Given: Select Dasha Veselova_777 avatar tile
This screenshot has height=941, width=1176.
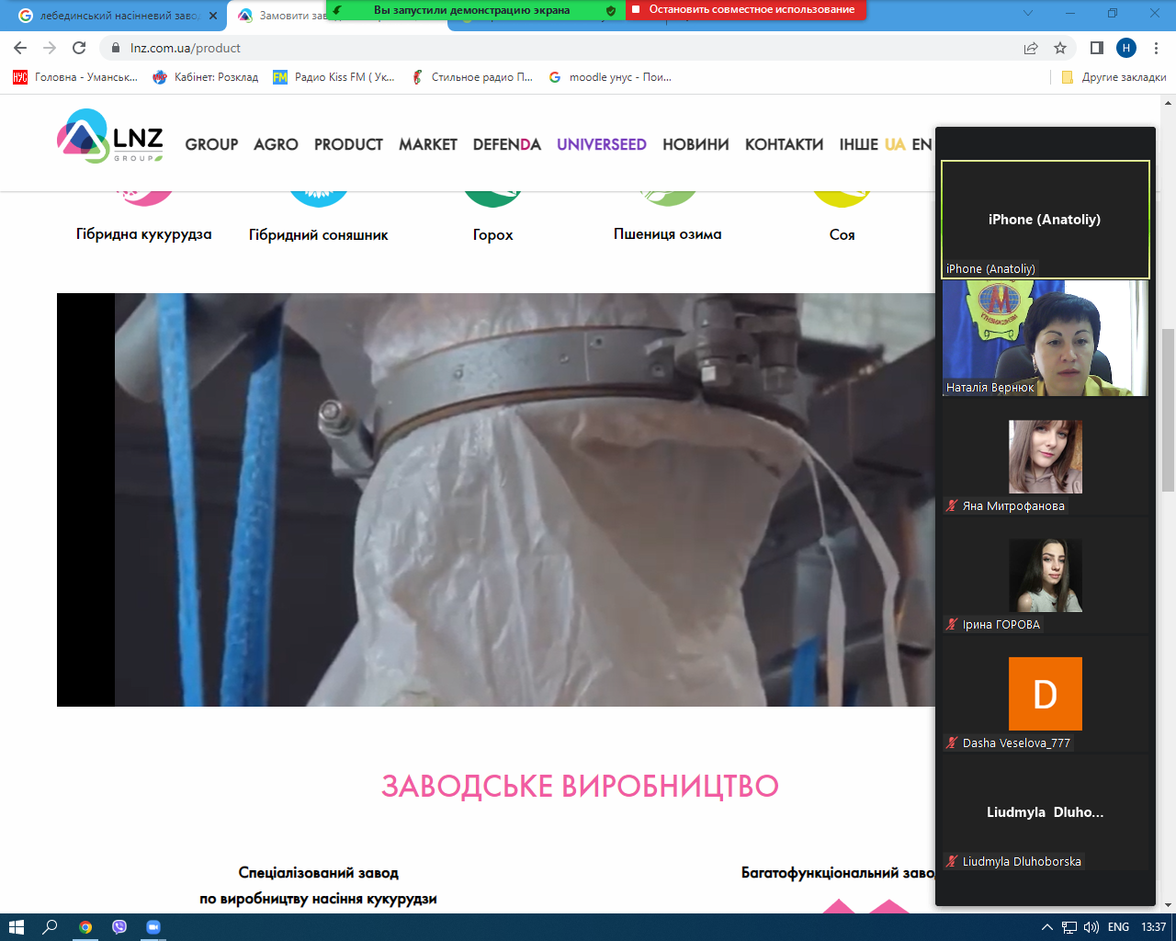Looking at the screenshot, I should [1046, 694].
